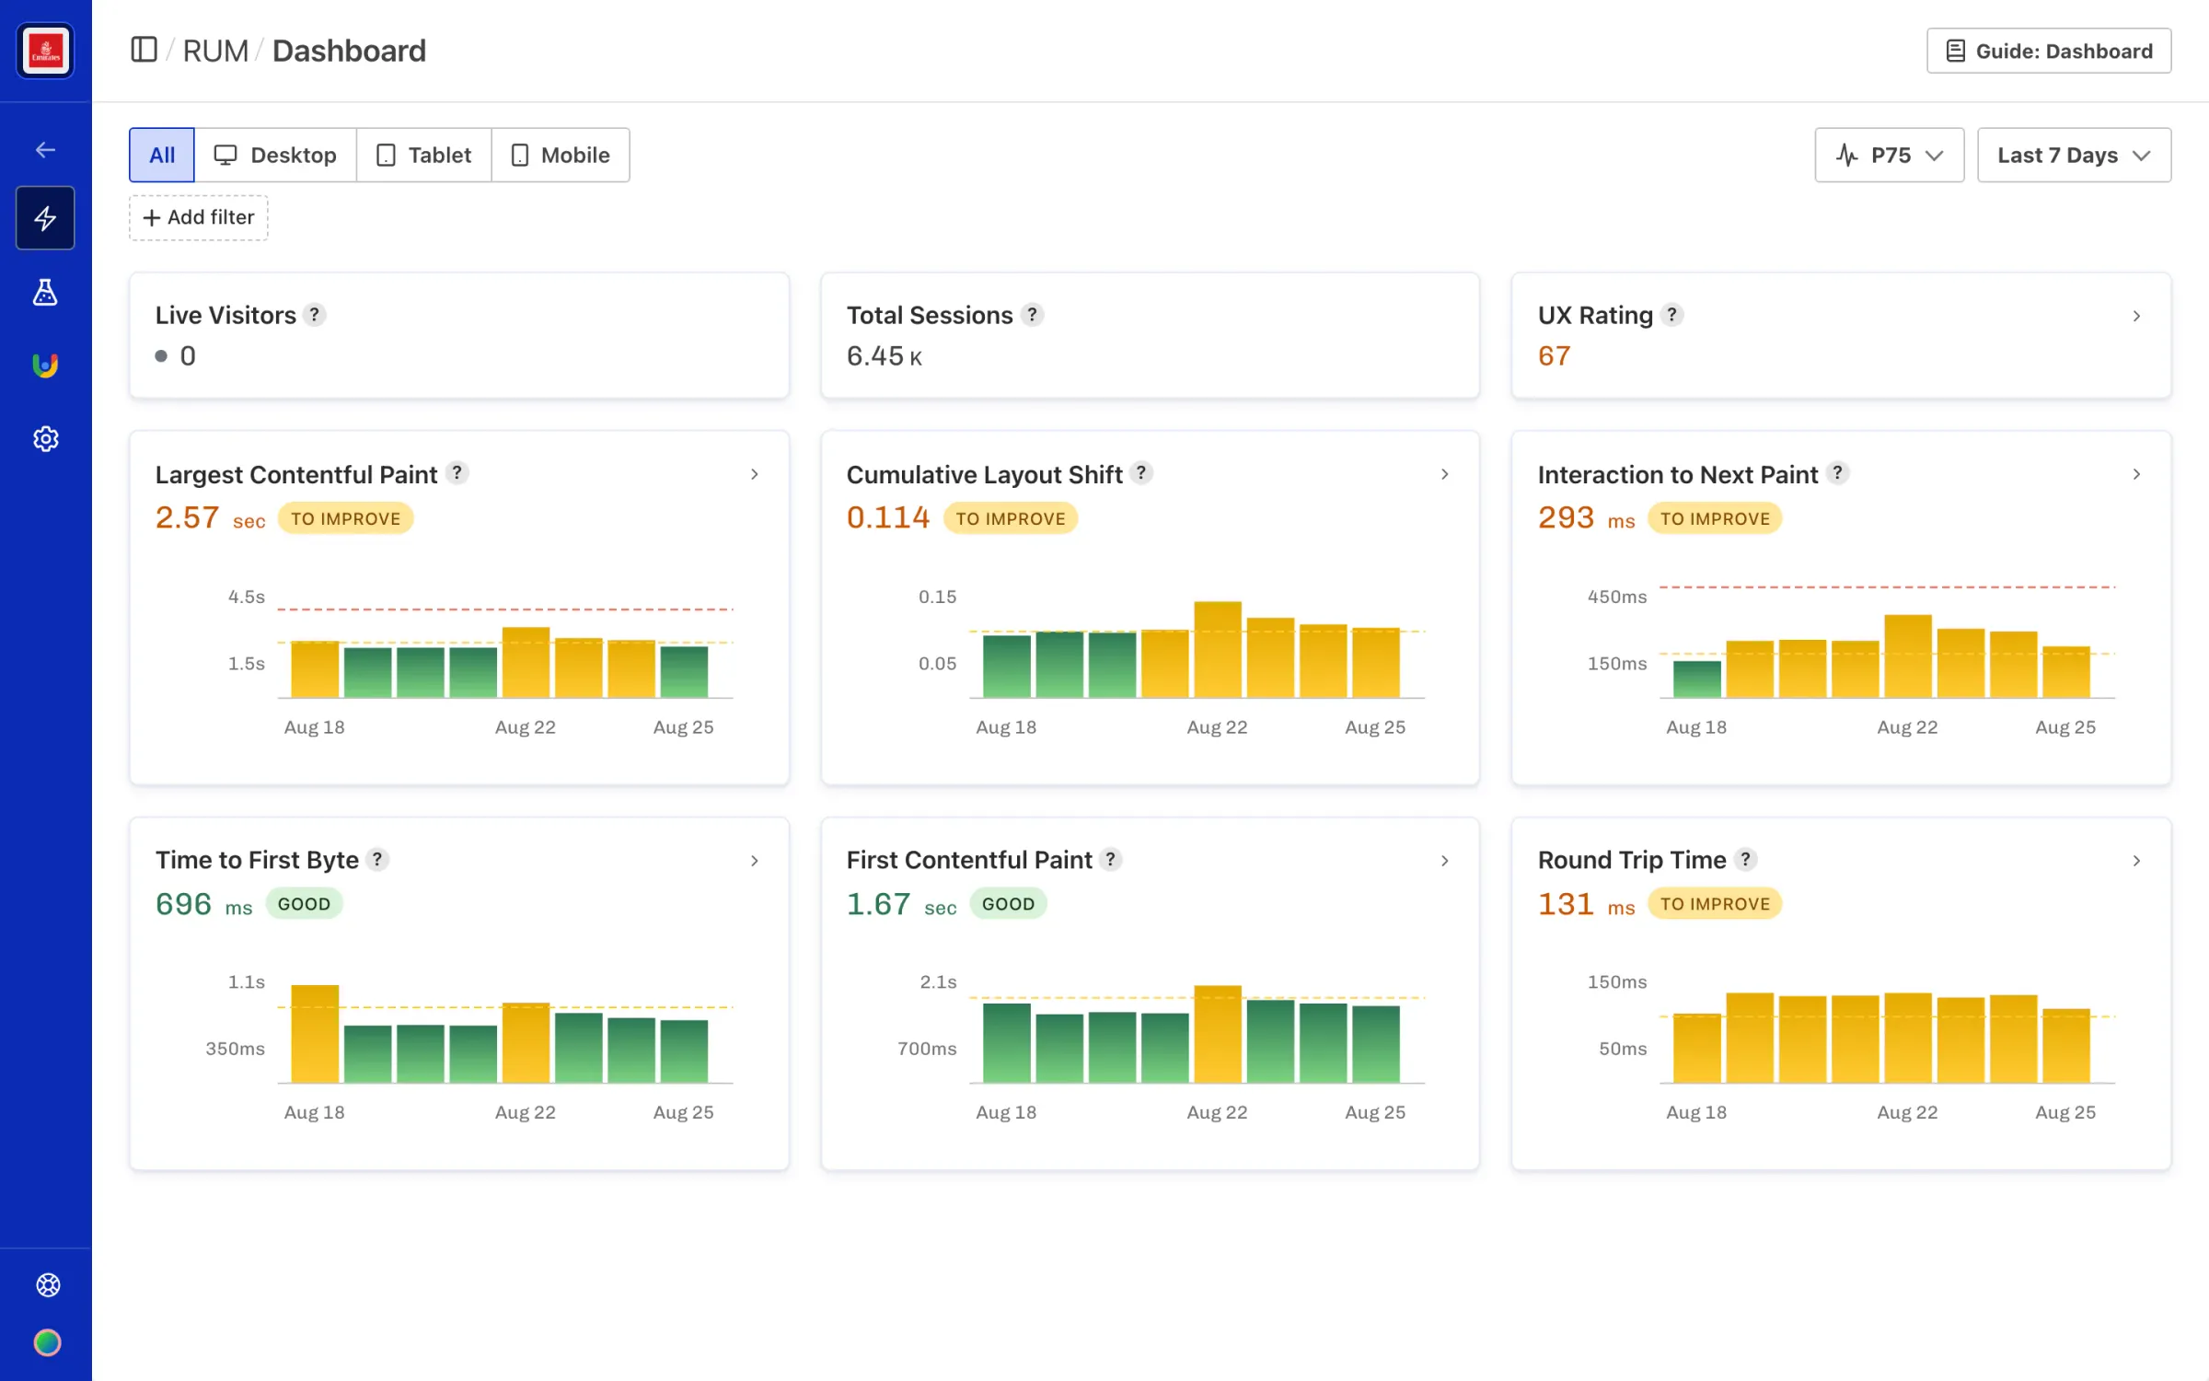Open the RUM lightning bolt section
Screen dimensions: 2209x1381
[x=45, y=218]
